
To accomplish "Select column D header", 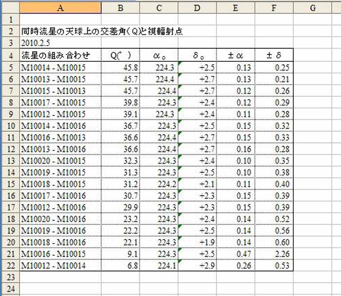I will [197, 8].
